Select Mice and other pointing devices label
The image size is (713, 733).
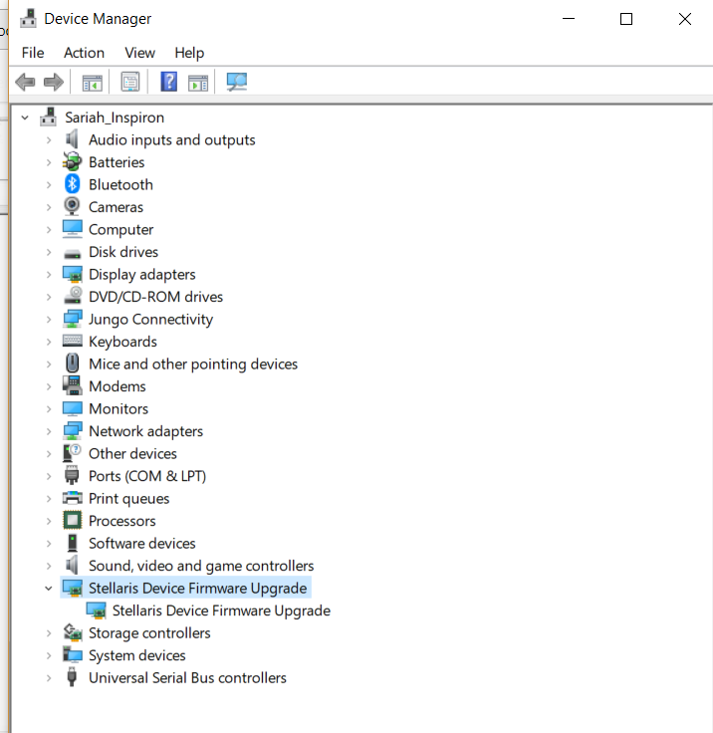[193, 365]
